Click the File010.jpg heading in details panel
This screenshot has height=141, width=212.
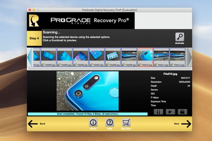[x=170, y=74]
